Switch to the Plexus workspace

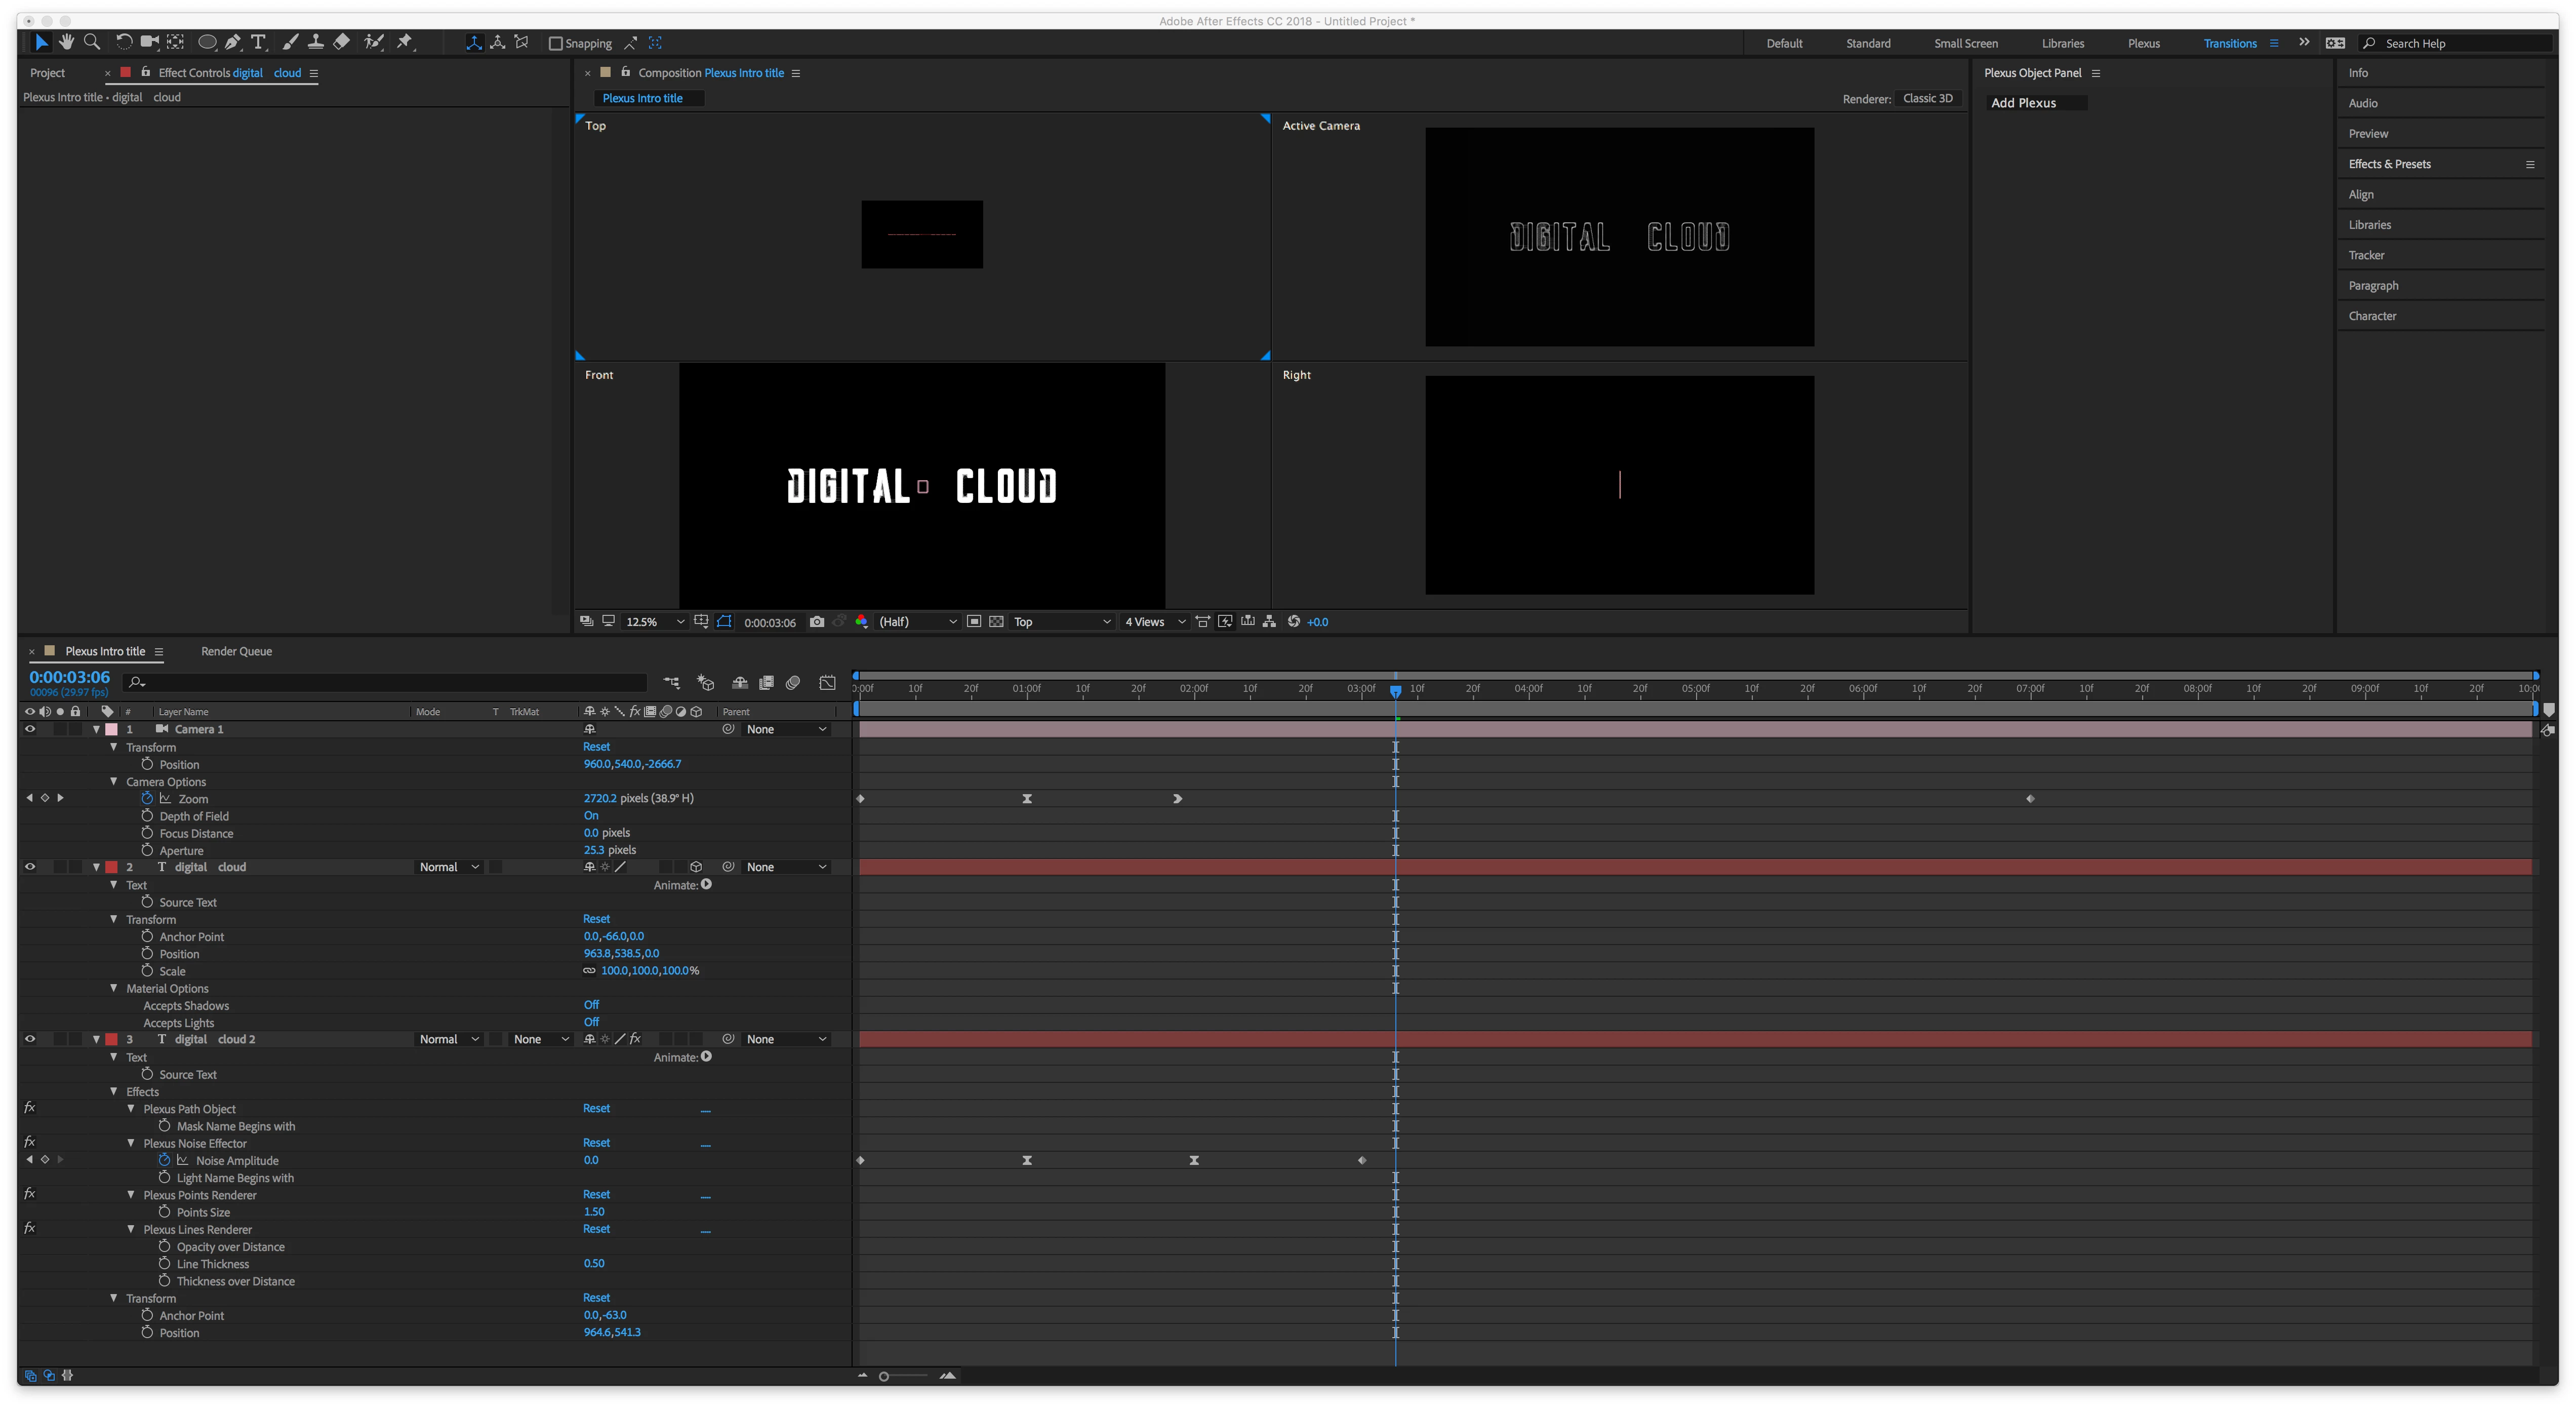click(x=2143, y=43)
